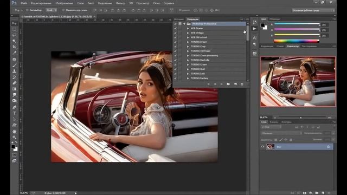Viewport: 347px width, 195px height.
Task: Switch to the Образцы swatches tab
Action: (x=274, y=19)
